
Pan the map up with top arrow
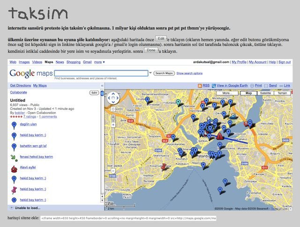[113, 93]
